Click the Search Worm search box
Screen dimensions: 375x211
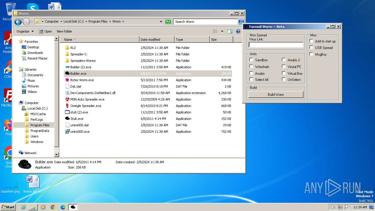point(206,22)
